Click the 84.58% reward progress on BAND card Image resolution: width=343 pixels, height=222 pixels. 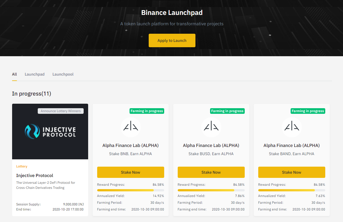point(319,185)
